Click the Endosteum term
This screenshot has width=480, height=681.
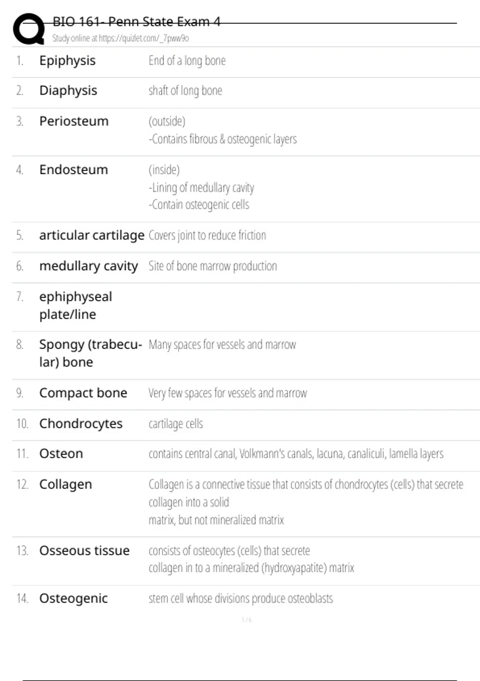tap(74, 169)
